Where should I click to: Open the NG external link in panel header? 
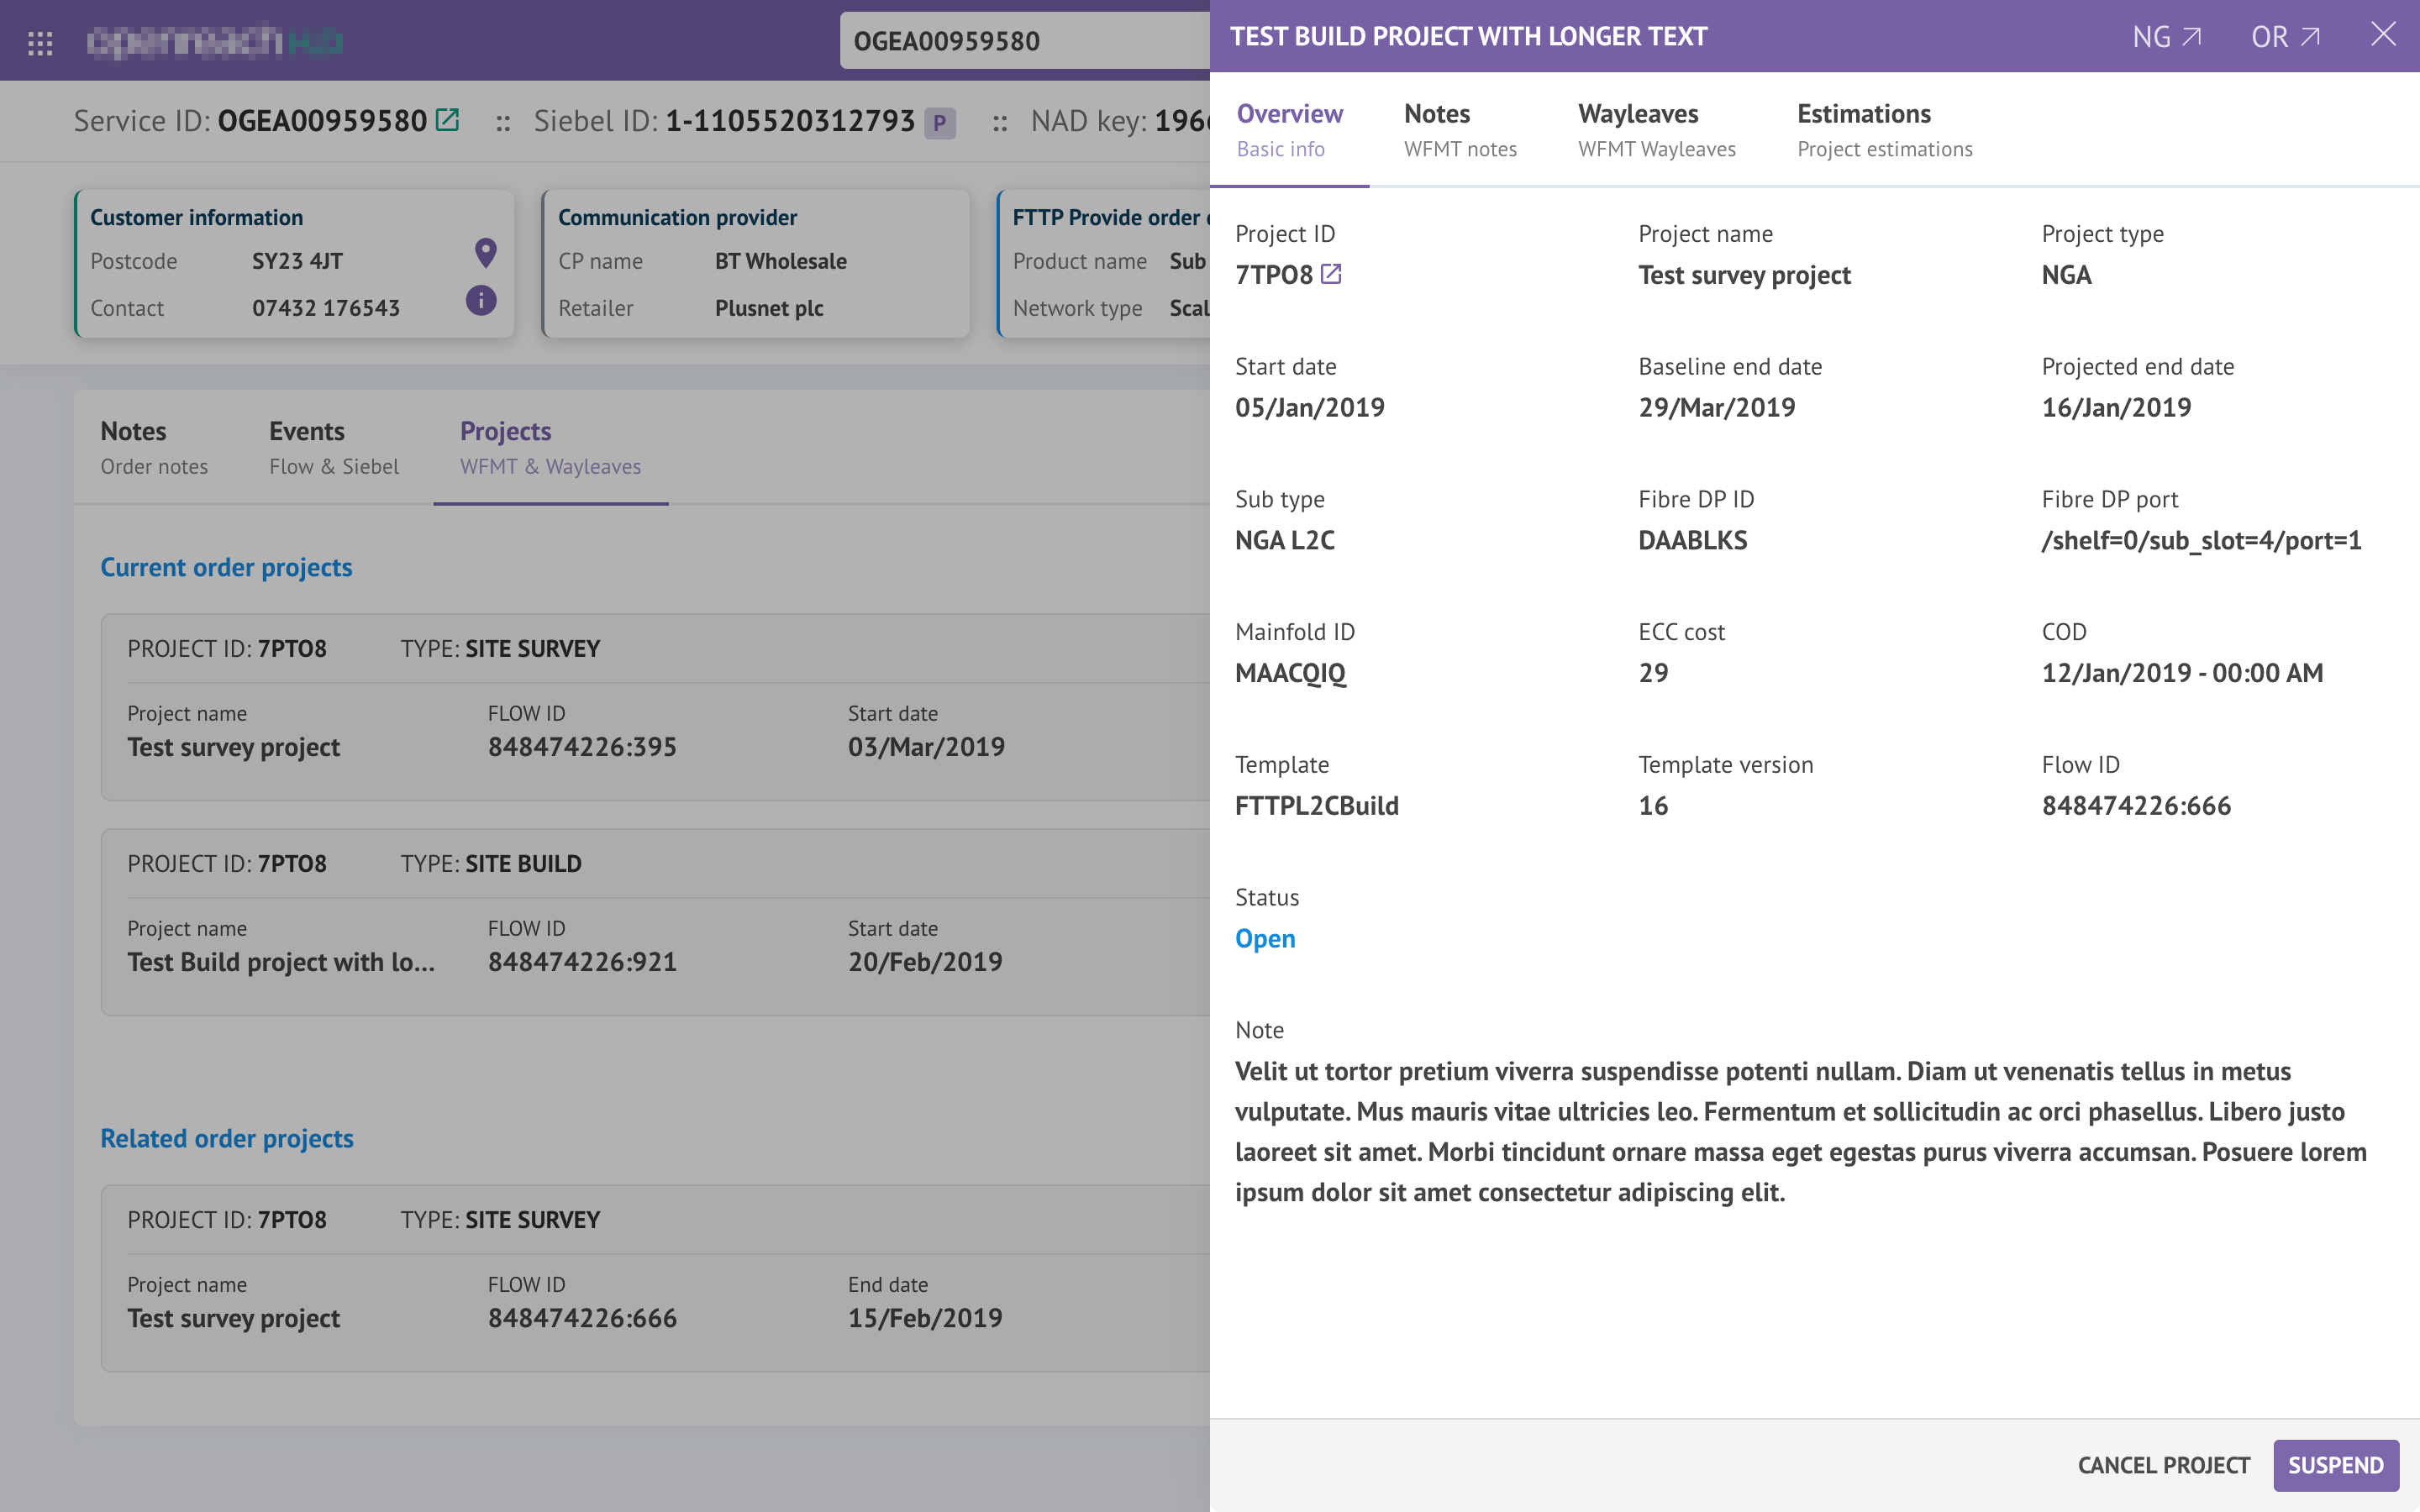pyautogui.click(x=2166, y=37)
